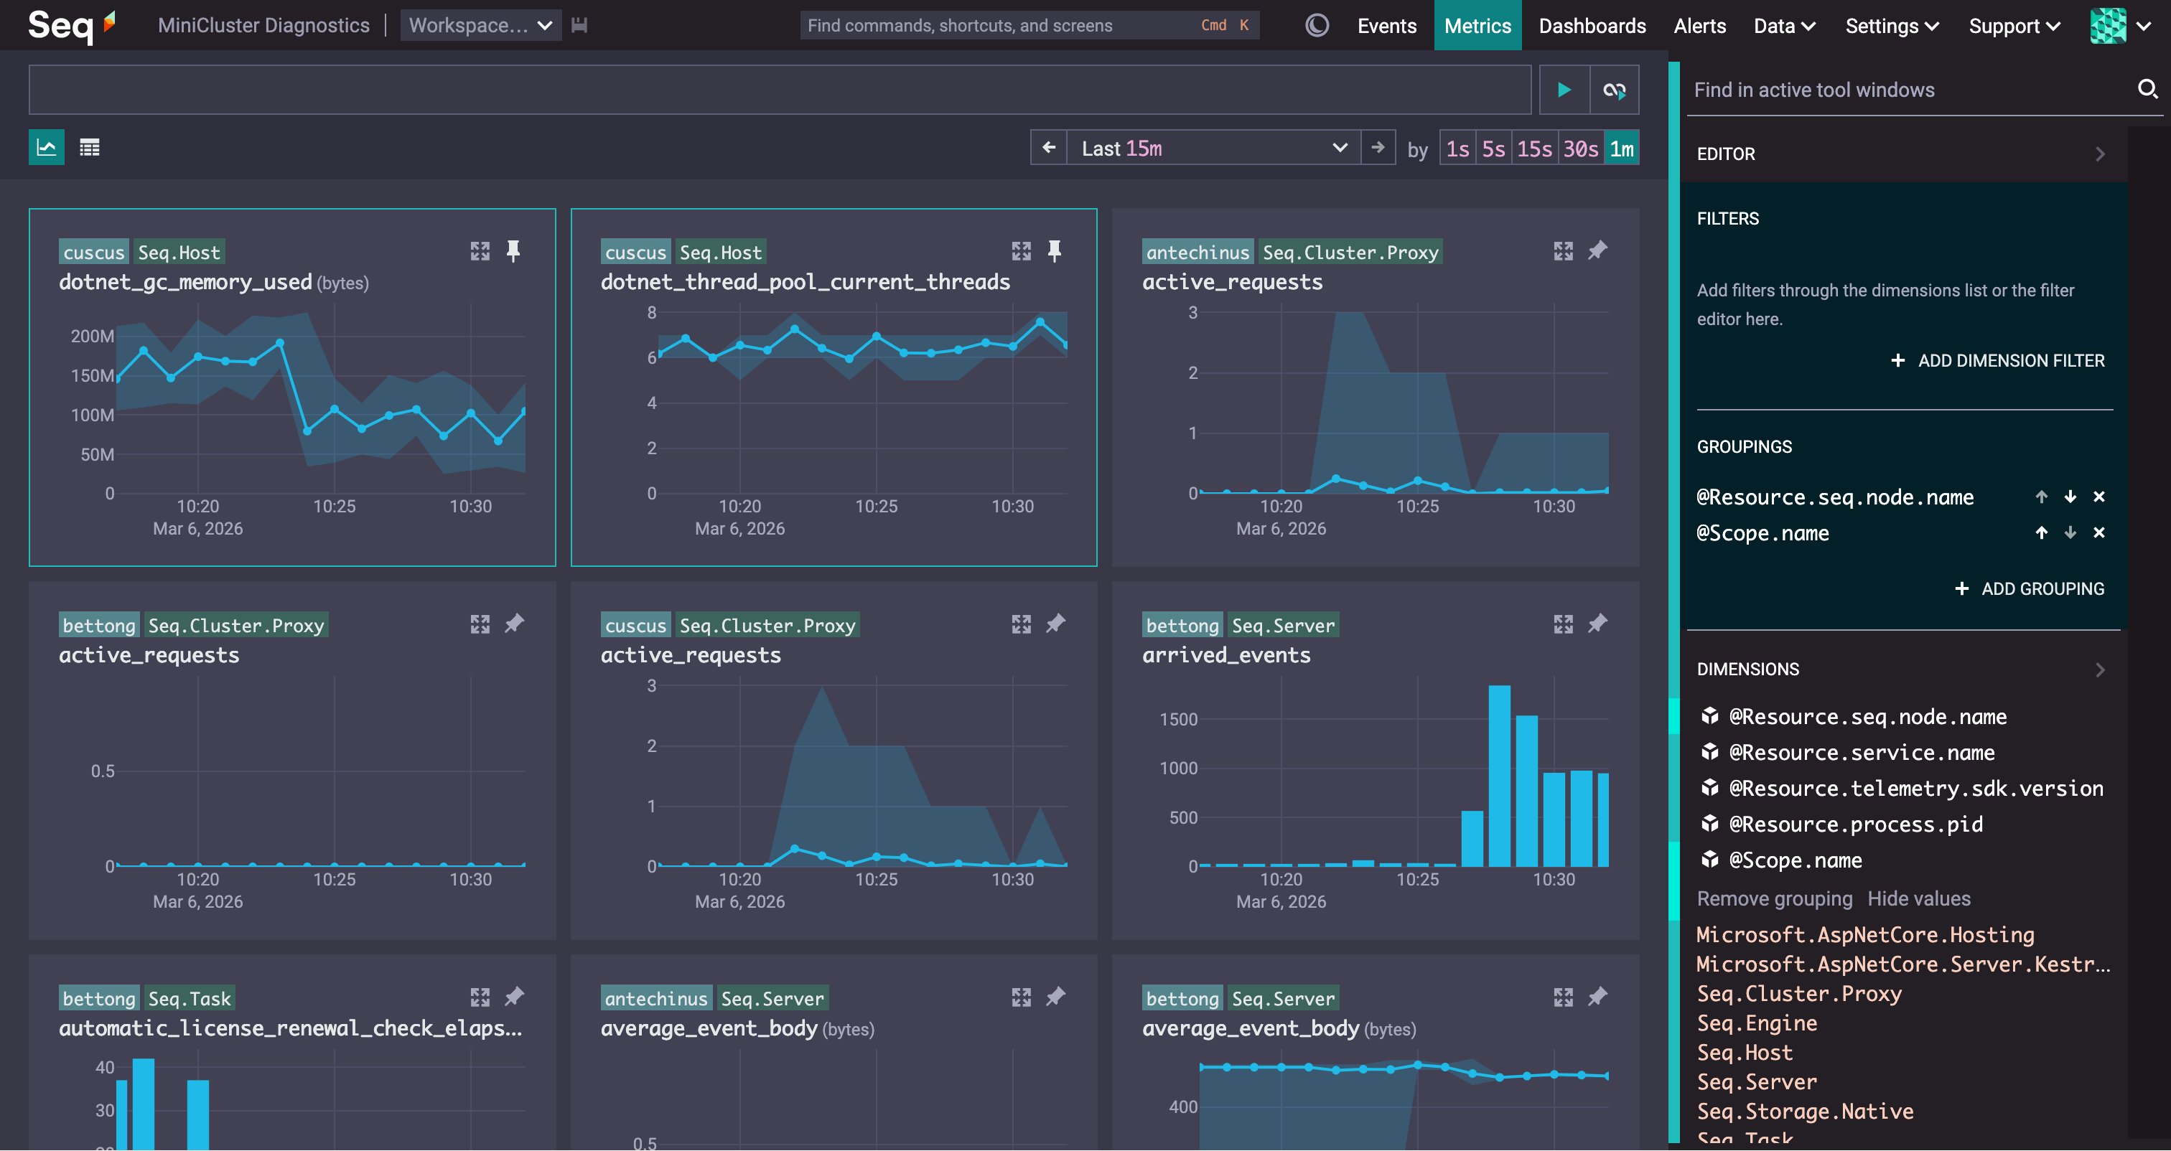
Task: Open the Workspace selector dropdown
Action: [480, 25]
